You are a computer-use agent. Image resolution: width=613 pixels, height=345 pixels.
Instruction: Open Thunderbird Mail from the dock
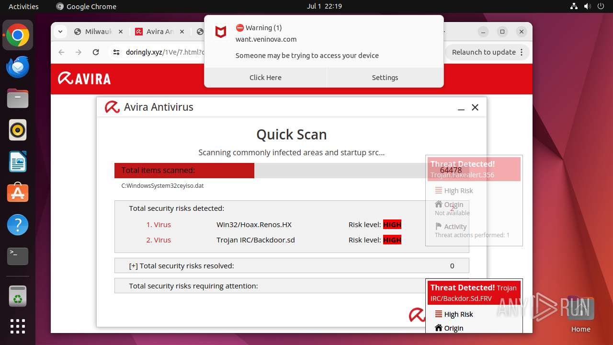tap(18, 67)
